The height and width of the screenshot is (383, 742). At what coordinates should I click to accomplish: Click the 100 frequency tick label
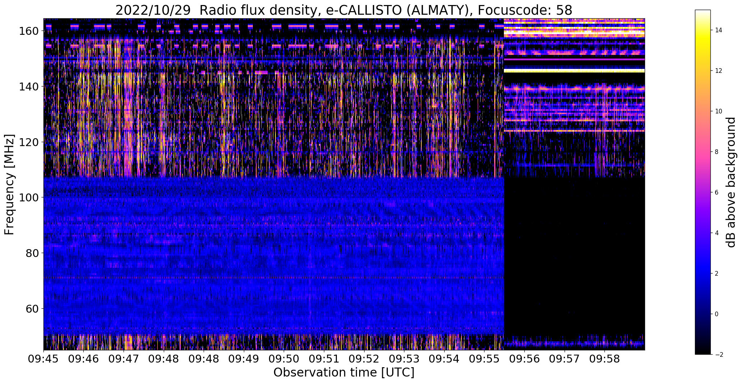click(29, 198)
